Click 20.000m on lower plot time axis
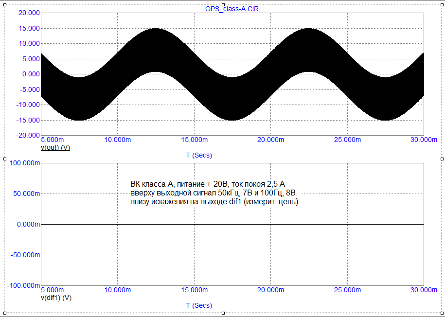This screenshot has height=317, width=445. pyautogui.click(x=271, y=290)
